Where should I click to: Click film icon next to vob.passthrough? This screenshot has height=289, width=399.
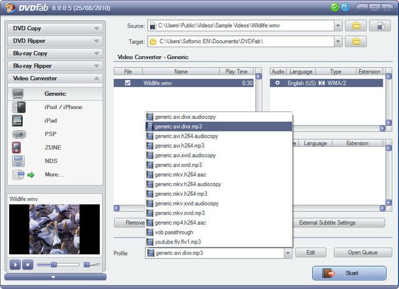tap(150, 232)
